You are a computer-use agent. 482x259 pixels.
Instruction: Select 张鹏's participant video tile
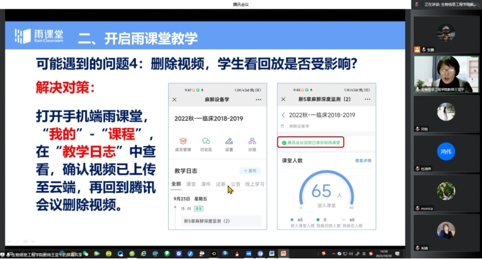[x=445, y=34]
